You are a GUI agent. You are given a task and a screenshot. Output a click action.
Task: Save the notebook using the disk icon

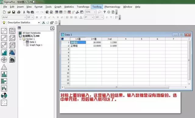pyautogui.click(x=13, y=12)
